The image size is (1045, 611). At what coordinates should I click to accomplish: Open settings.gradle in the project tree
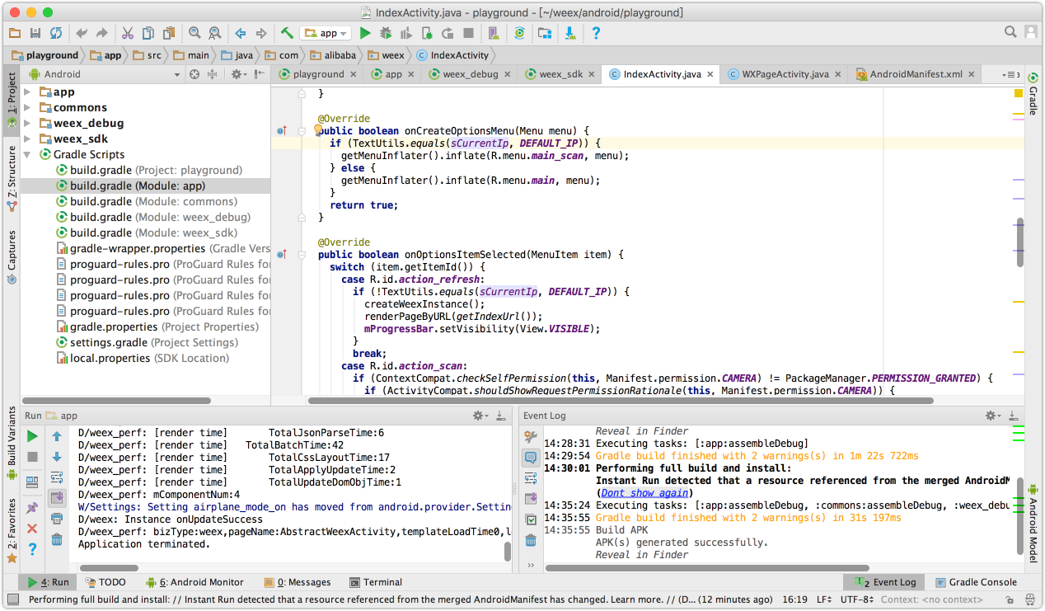[x=109, y=342]
